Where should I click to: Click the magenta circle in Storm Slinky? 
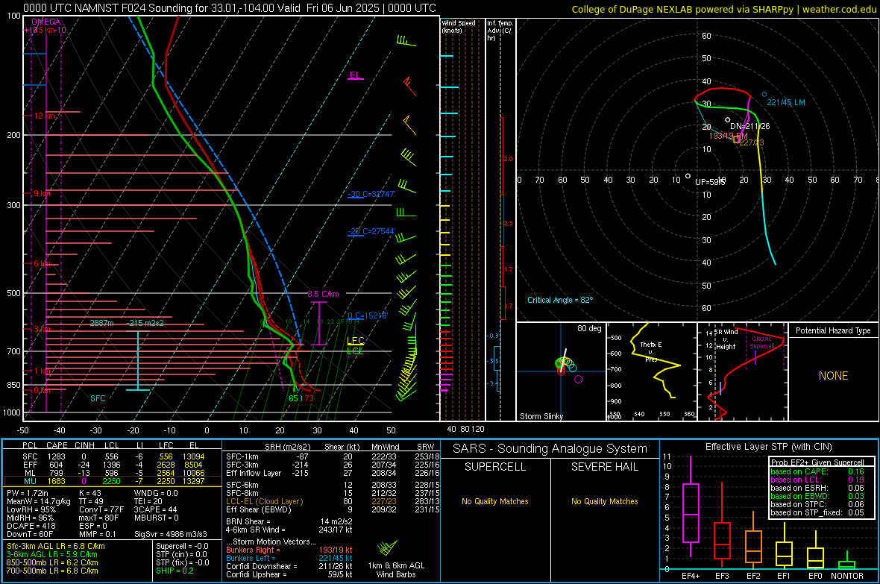point(579,380)
